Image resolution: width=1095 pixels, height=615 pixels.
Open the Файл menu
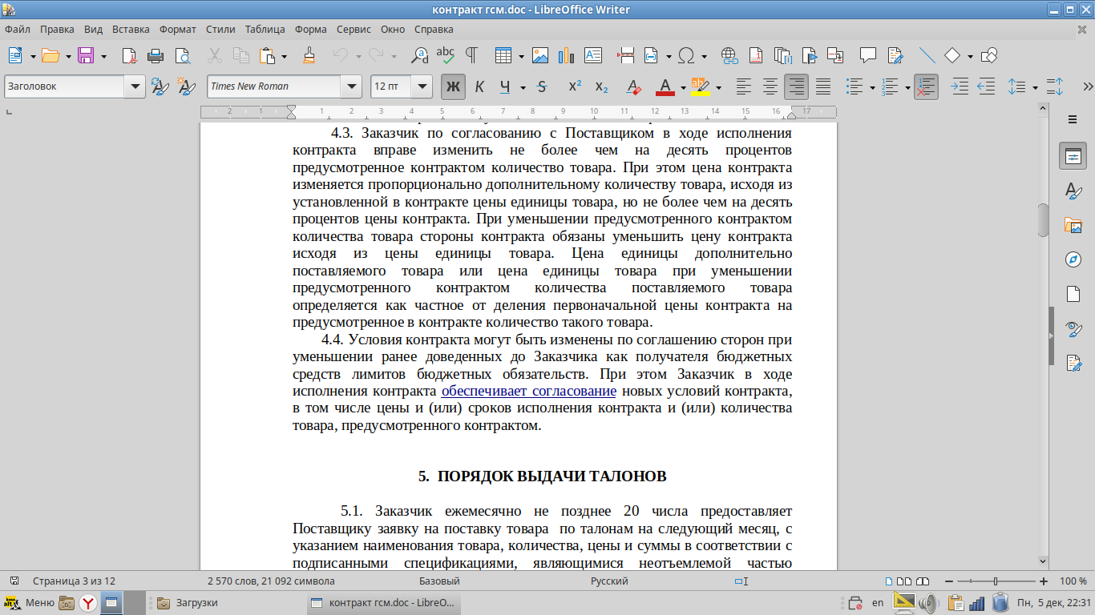(18, 30)
